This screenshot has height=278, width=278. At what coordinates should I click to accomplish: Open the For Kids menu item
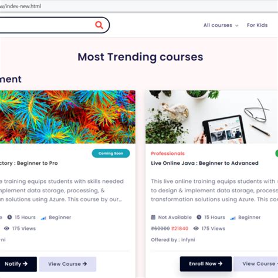point(257,25)
